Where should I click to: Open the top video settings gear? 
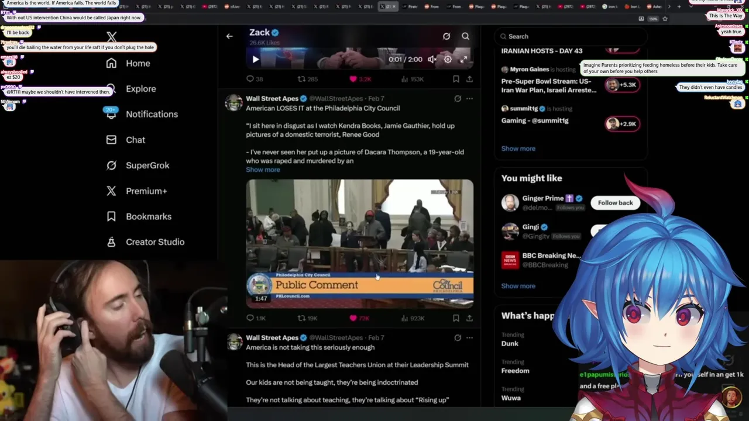coord(448,59)
